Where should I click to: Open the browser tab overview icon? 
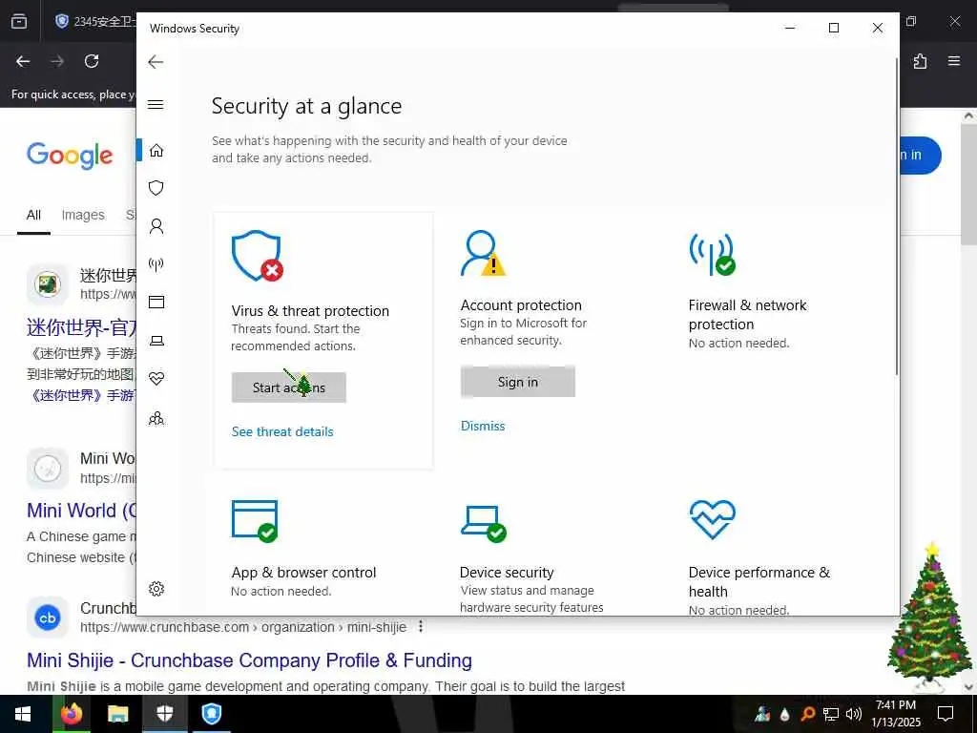(19, 21)
